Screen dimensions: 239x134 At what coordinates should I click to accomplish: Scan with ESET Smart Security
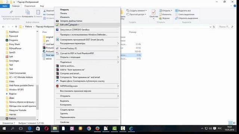[x=87, y=40]
